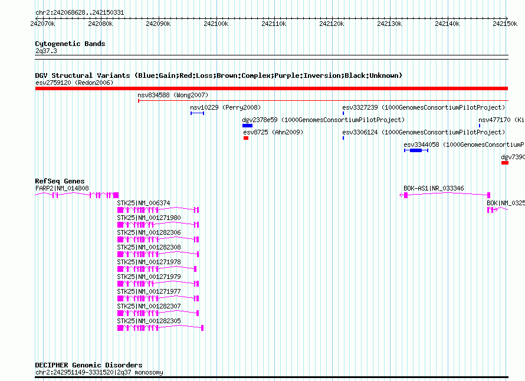Open STK25|NM_001282307 transcript label

[x=149, y=306]
